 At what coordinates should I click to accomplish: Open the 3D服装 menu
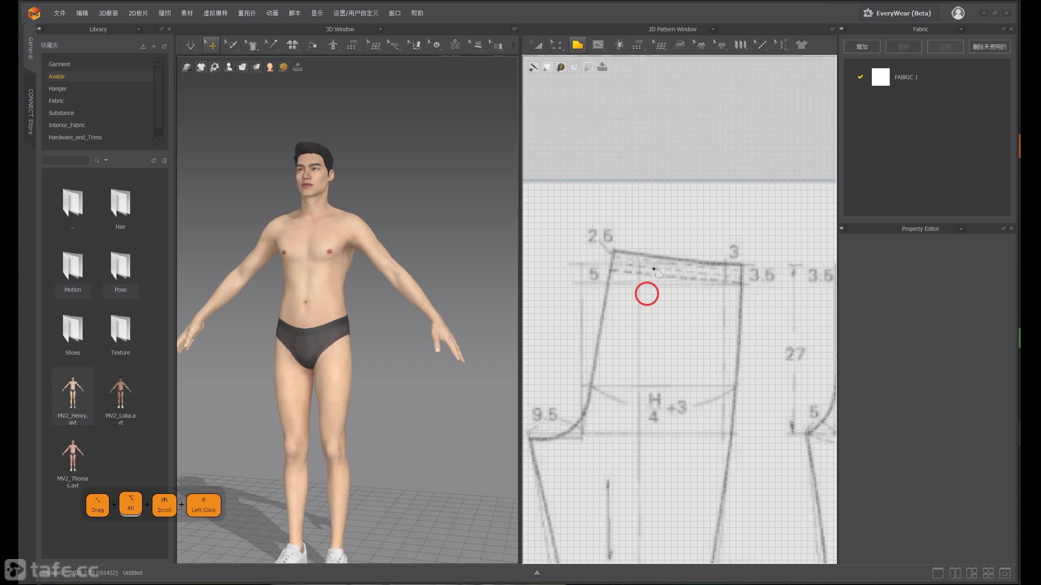(x=108, y=13)
